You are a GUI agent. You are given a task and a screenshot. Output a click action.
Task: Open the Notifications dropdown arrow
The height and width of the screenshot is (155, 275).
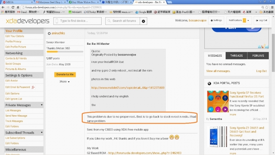pos(248,21)
